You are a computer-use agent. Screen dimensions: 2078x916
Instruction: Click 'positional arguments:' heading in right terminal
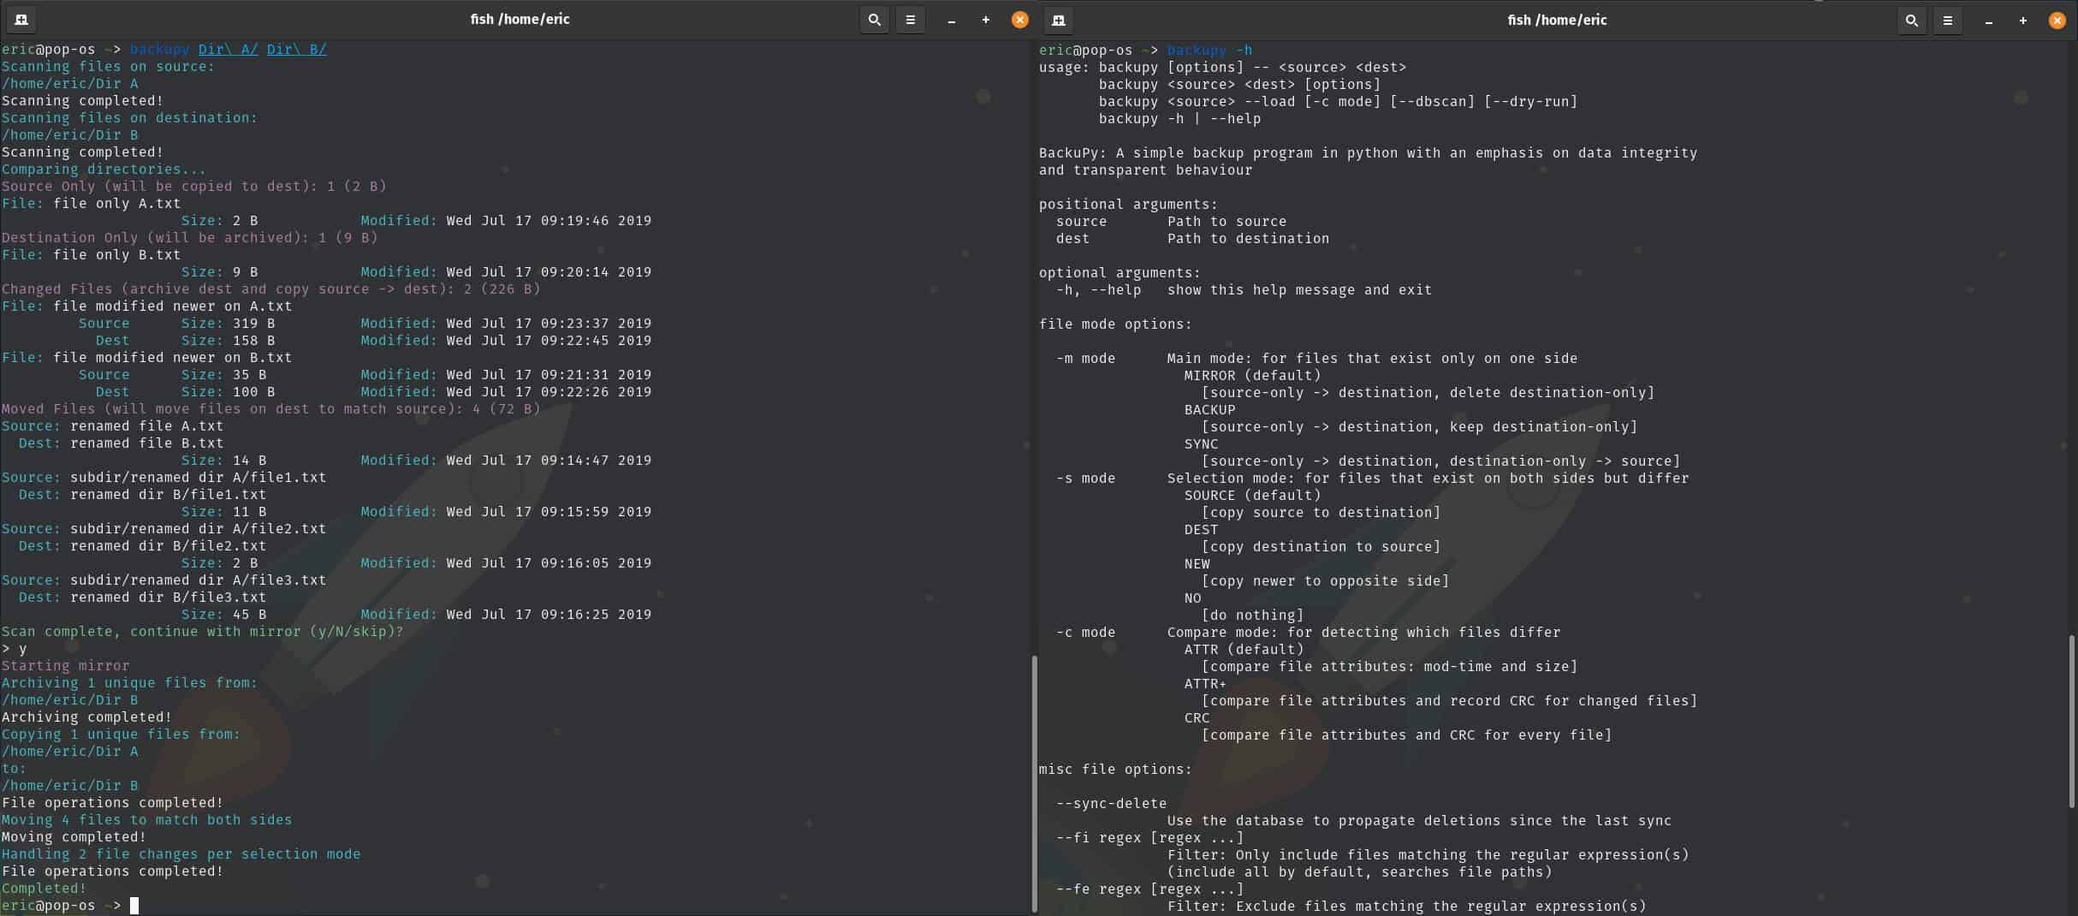tap(1128, 205)
